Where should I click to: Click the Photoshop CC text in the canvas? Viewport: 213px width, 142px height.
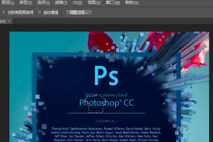coord(107,103)
